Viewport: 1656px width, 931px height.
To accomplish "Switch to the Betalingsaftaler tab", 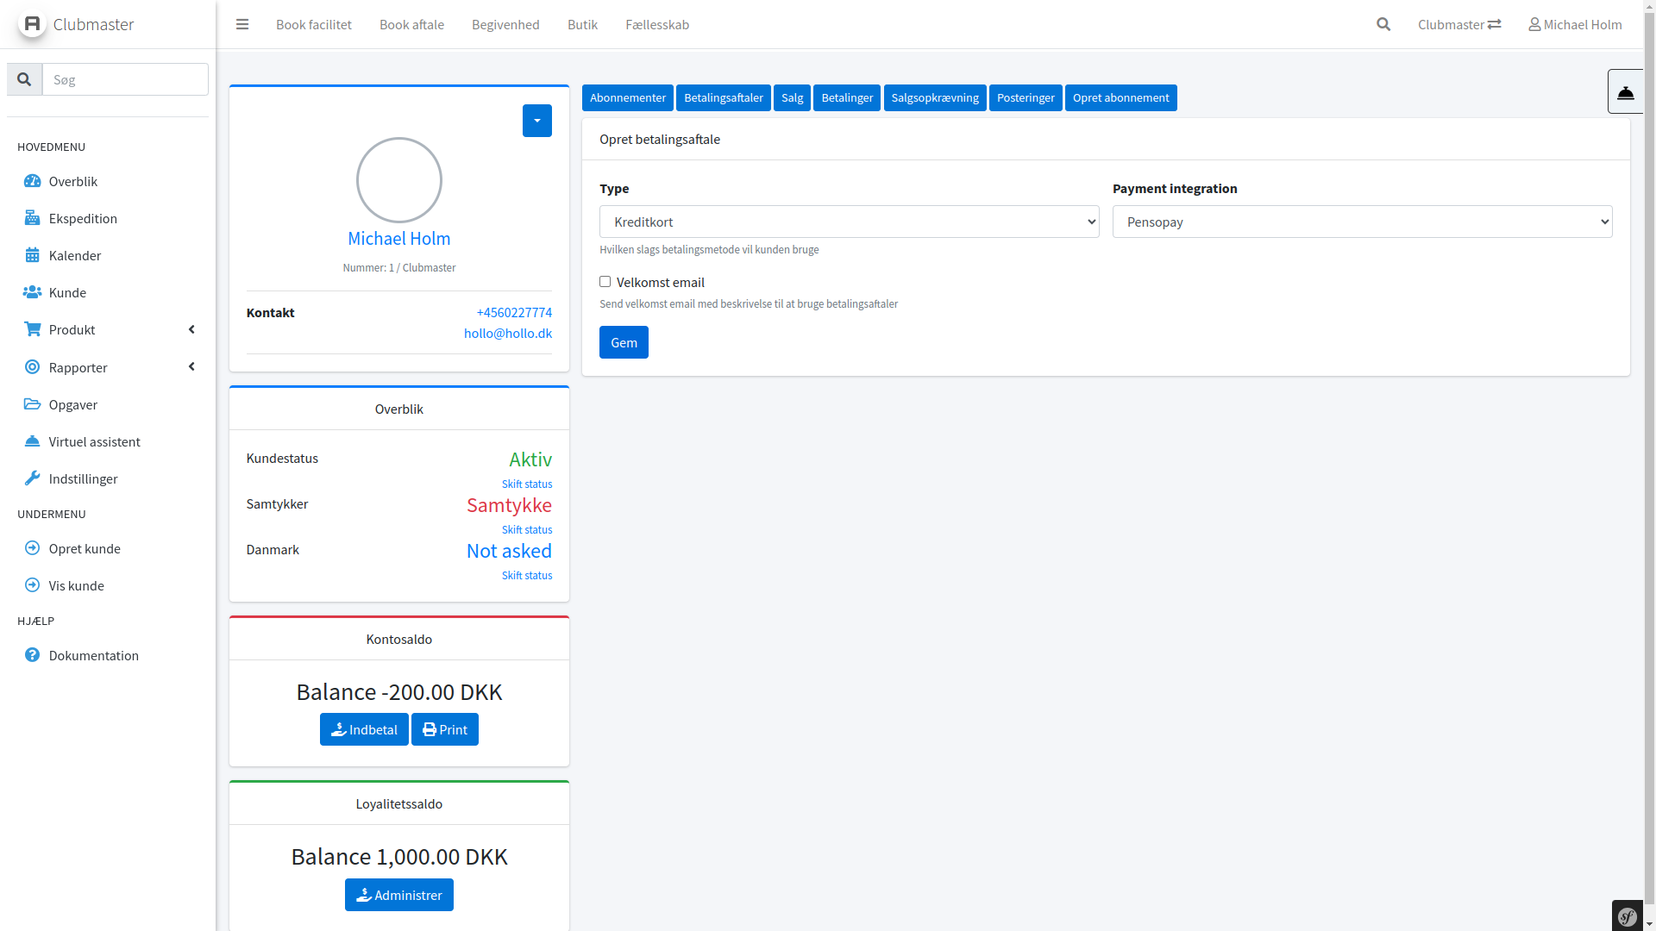I will click(x=723, y=97).
